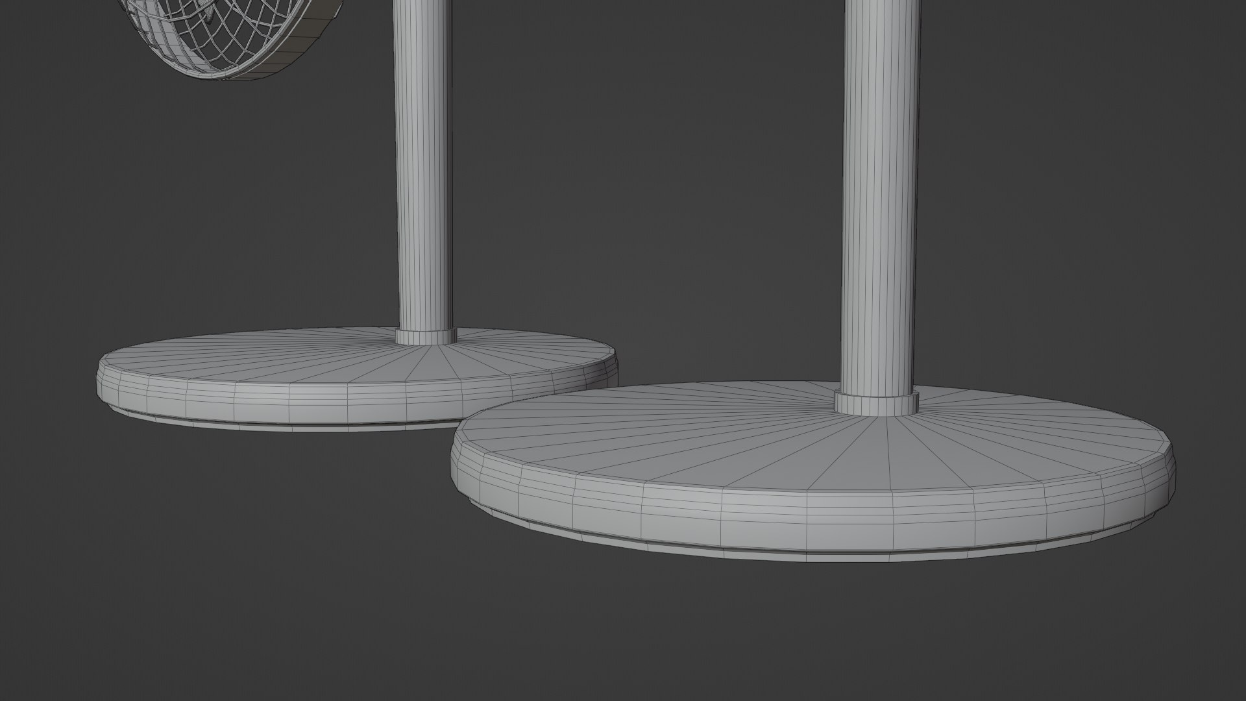1246x701 pixels.
Task: Click empty dark background between the poles
Action: [649, 195]
